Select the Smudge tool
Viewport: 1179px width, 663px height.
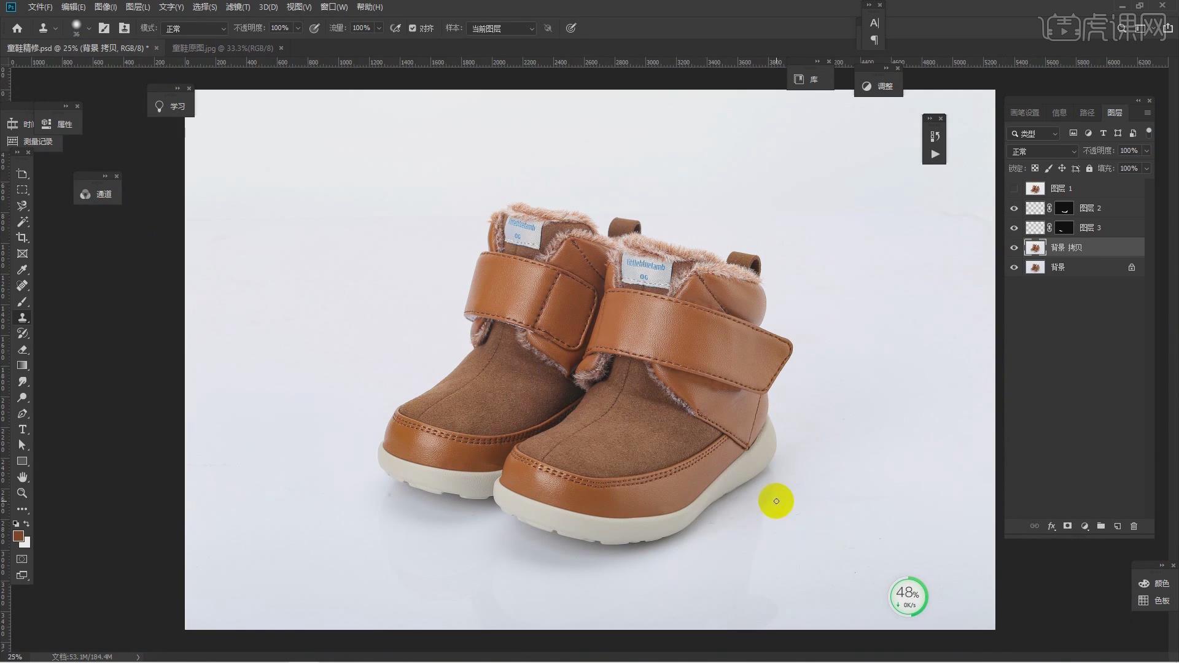pos(23,382)
